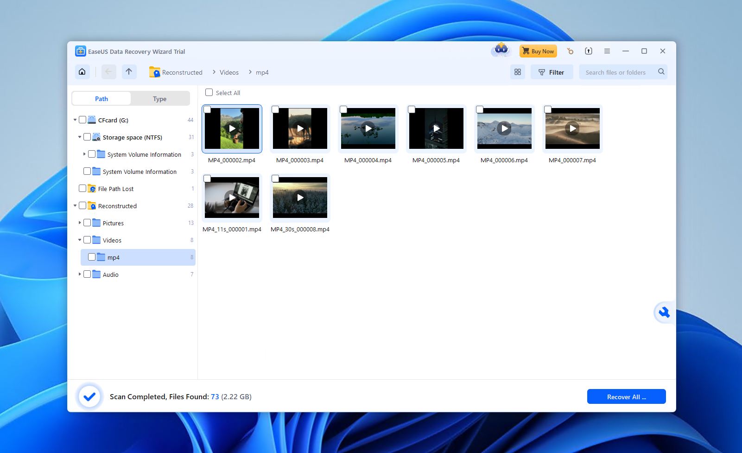Screen dimensions: 742x453
Task: Click the Buy Now button
Action: tap(538, 51)
